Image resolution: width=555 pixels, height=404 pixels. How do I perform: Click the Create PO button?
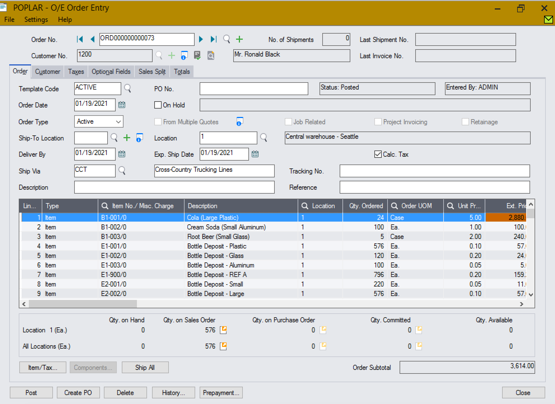click(78, 393)
